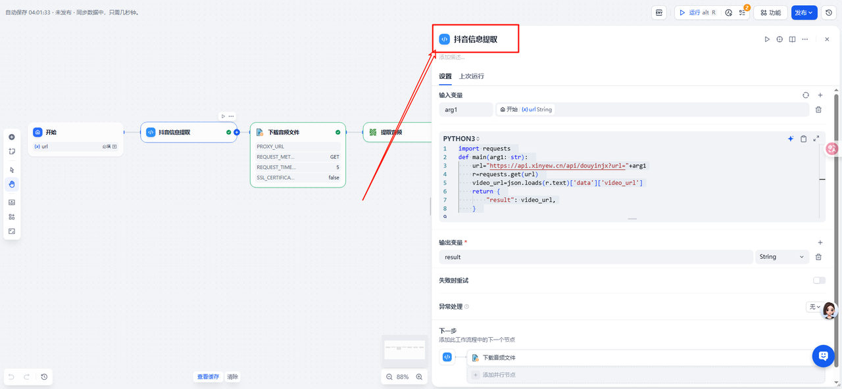Viewport: 842px width, 389px height.
Task: Delete the arg1 input variable
Action: 818,110
